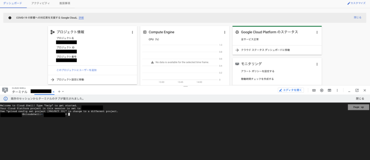Switch to the ダッシュボード tab
The height and width of the screenshot is (160, 370).
point(13,3)
